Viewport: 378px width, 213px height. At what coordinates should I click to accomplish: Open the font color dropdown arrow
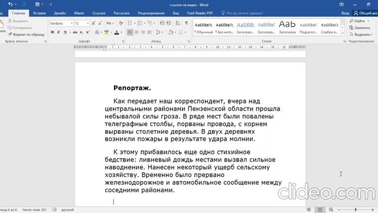click(x=121, y=32)
